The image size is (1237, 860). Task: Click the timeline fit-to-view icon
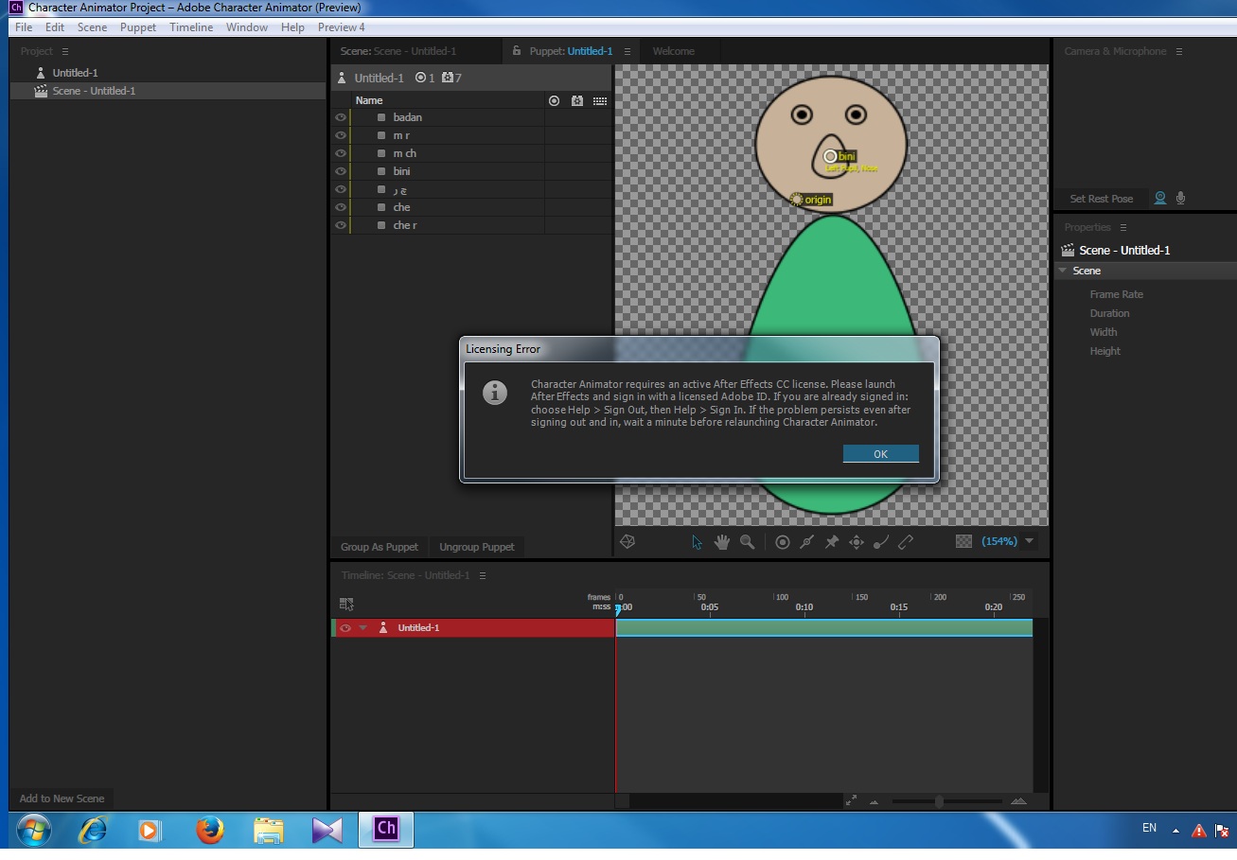coord(851,800)
